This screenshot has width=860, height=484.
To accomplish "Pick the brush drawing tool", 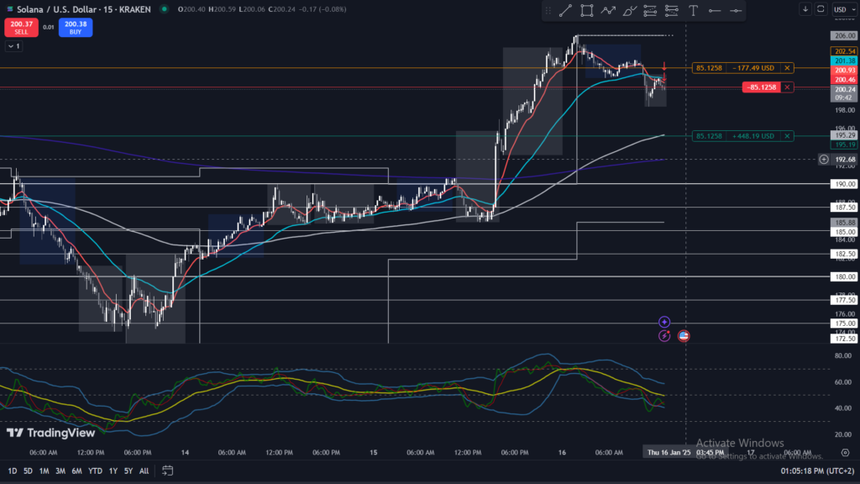I will pyautogui.click(x=629, y=10).
